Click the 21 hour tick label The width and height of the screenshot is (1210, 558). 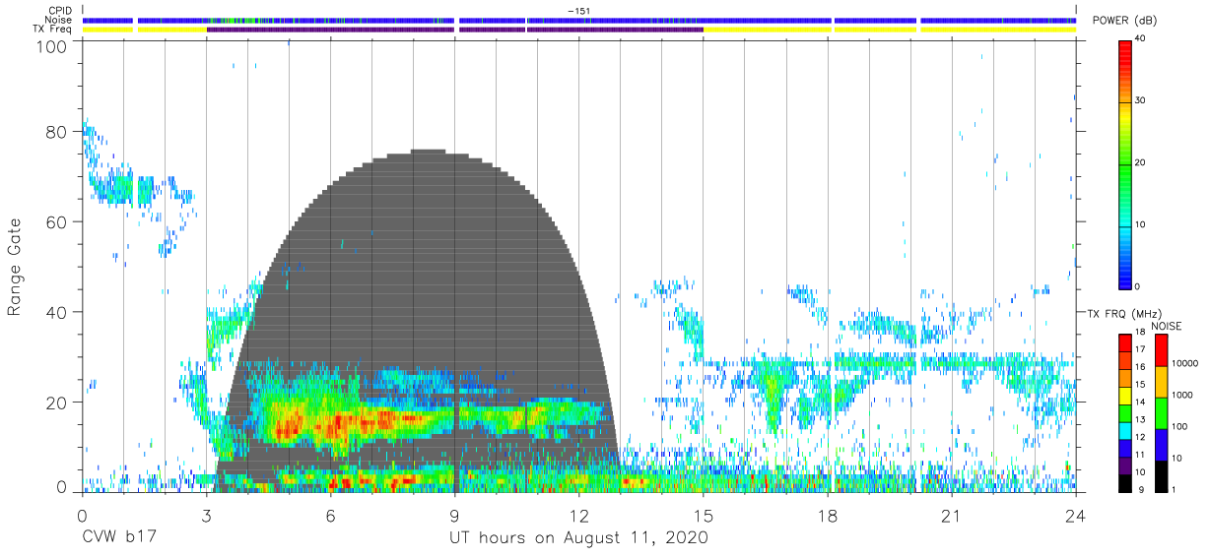[x=953, y=516]
